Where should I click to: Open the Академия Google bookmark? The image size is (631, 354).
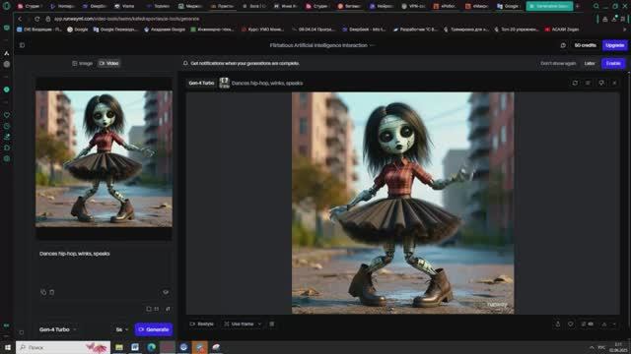(x=165, y=29)
